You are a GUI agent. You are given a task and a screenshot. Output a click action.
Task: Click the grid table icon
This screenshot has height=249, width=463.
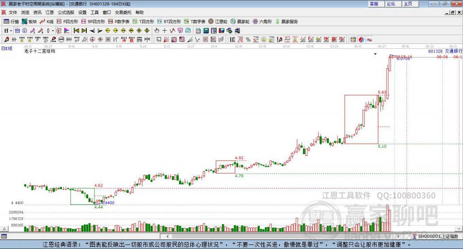click(353, 39)
